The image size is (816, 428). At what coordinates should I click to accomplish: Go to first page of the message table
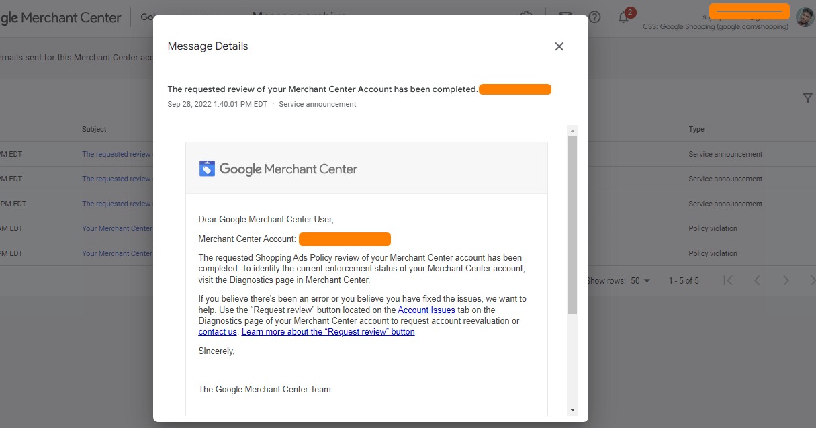(x=728, y=280)
